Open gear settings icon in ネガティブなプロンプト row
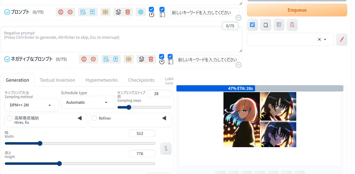 [93, 59]
